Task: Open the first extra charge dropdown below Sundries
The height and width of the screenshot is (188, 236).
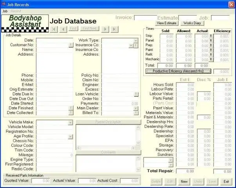Action: [171, 160]
